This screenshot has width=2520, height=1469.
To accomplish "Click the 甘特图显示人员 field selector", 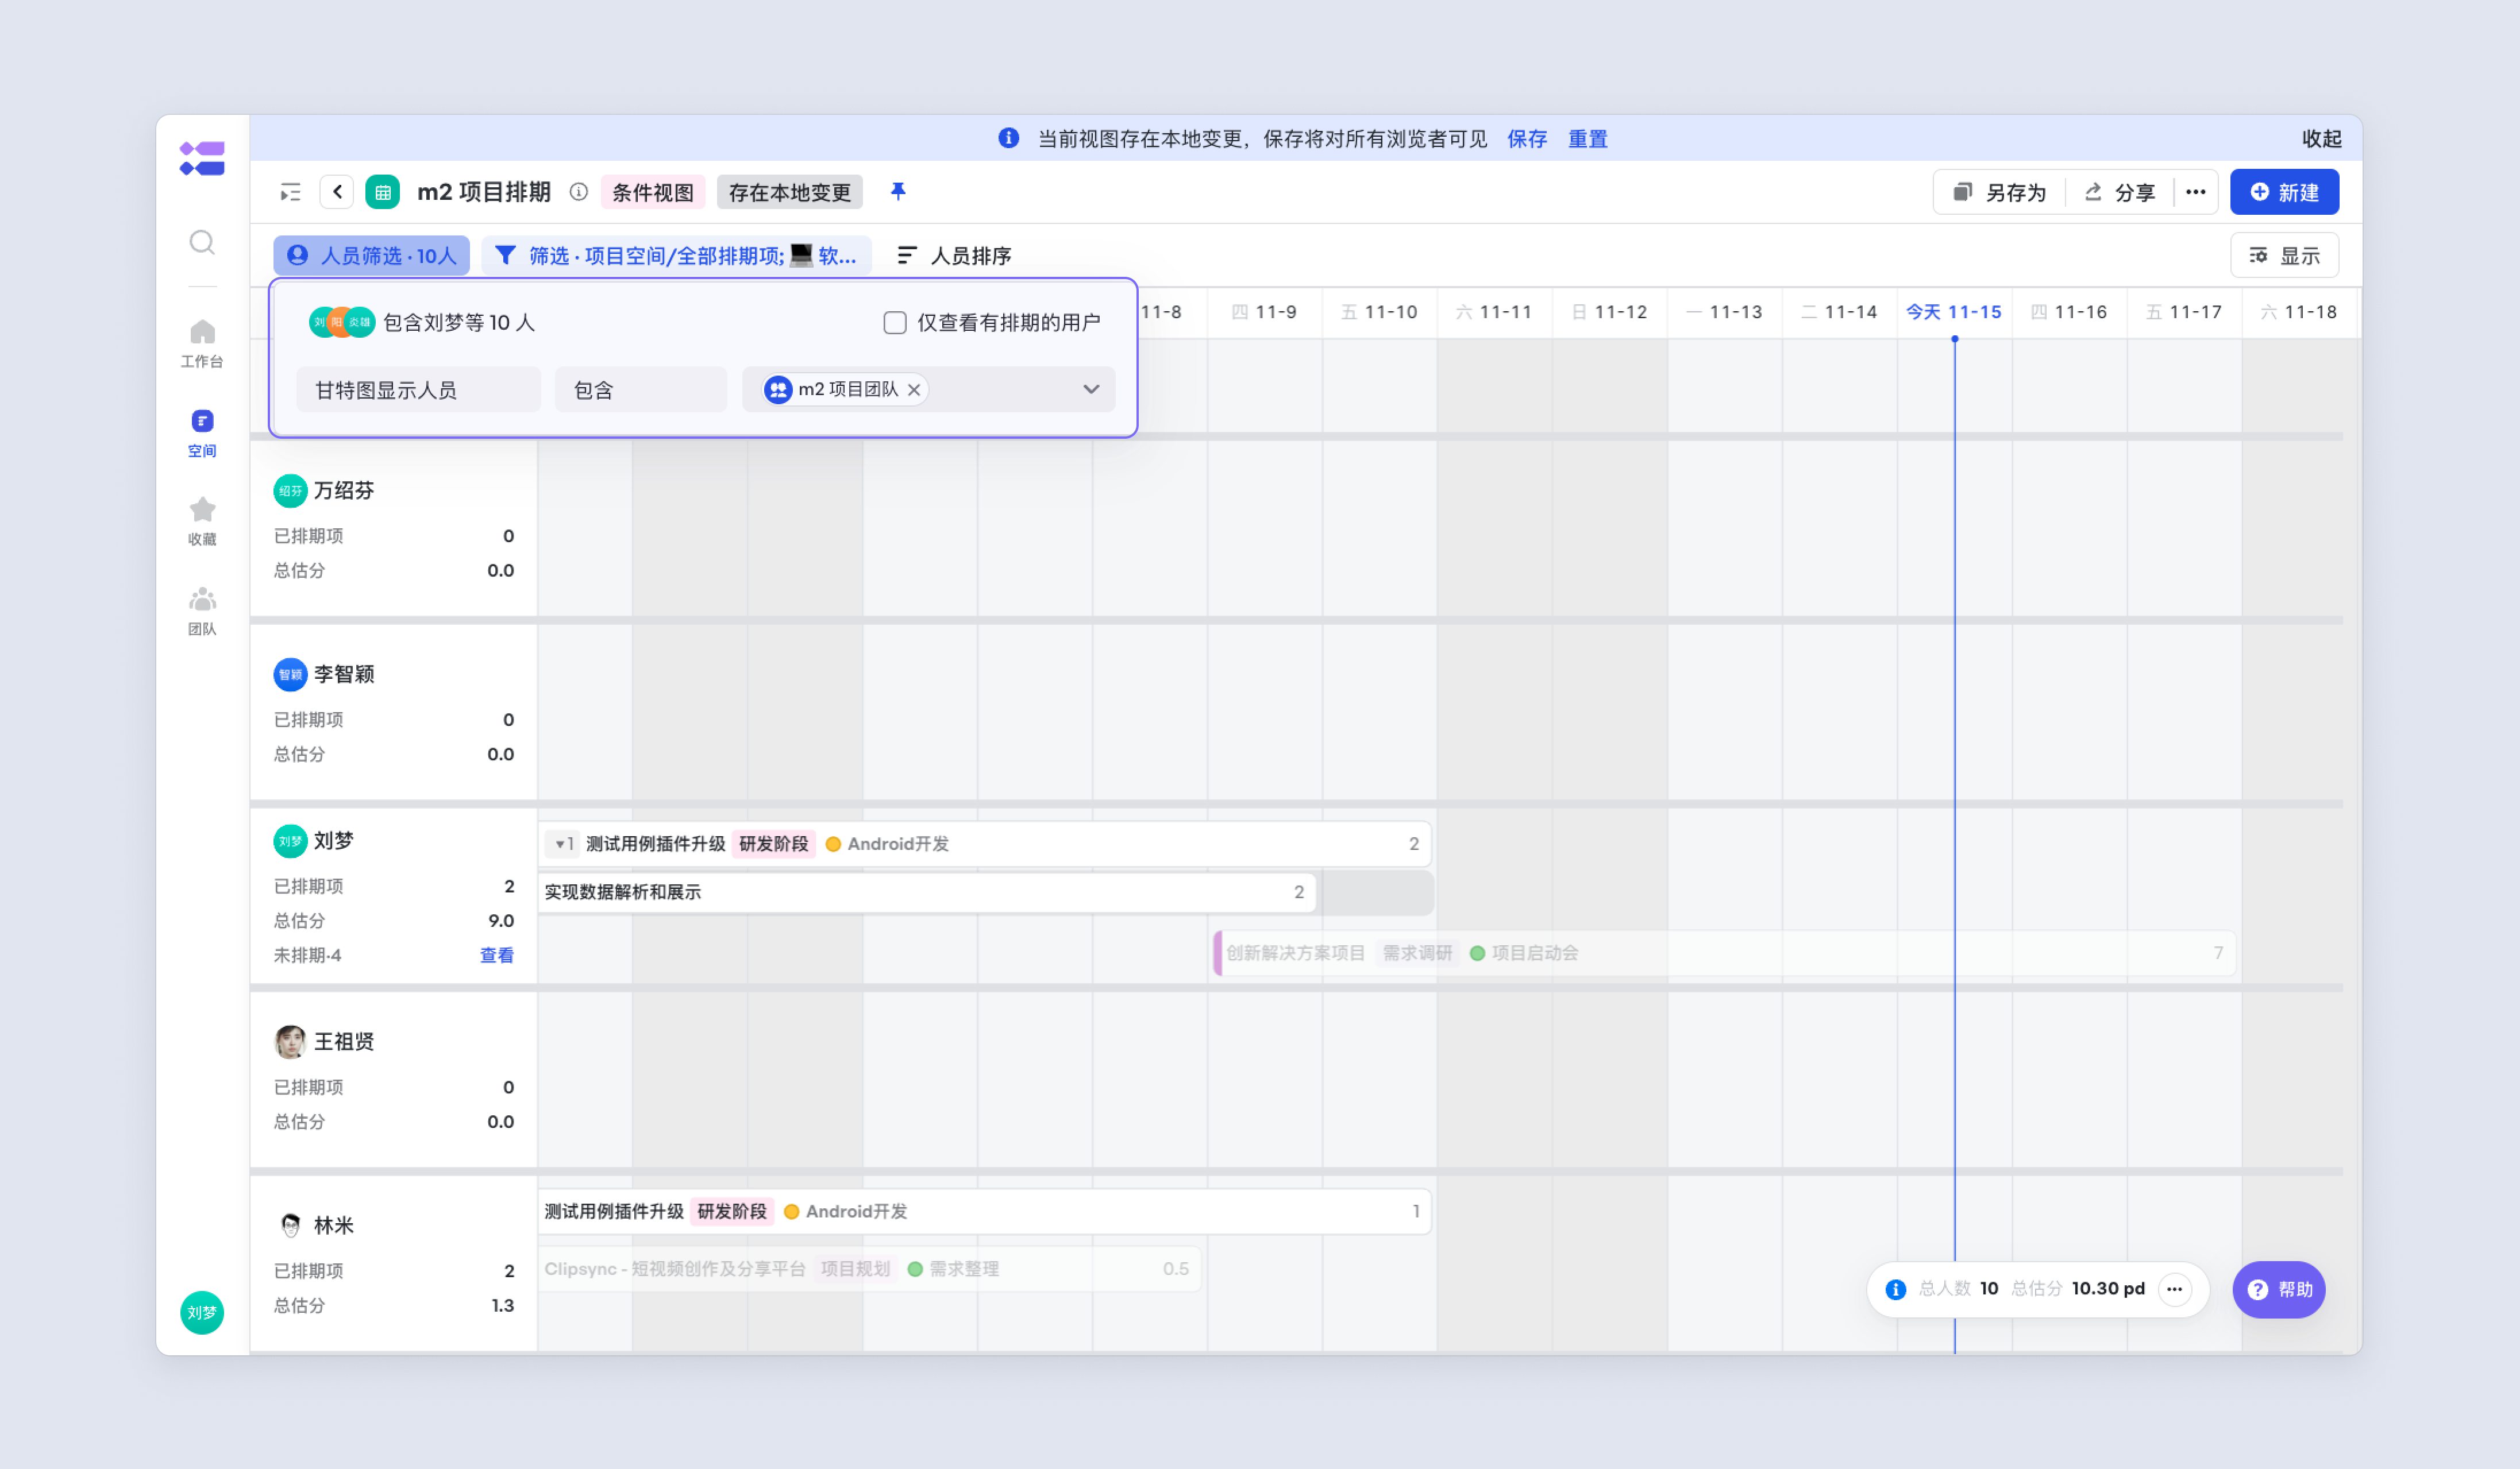I will tap(418, 390).
